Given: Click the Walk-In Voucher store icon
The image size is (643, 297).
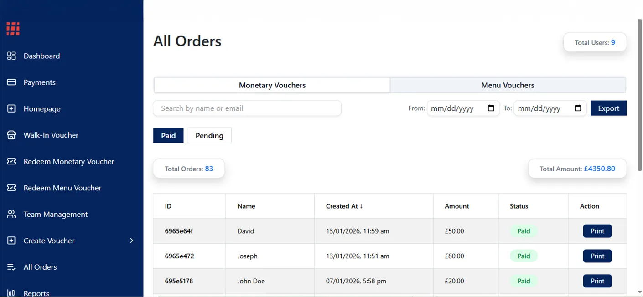Looking at the screenshot, I should click(11, 135).
